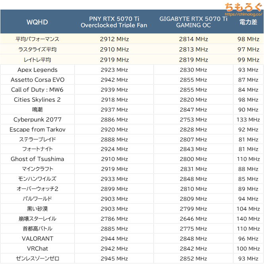Select the レイトレ平均 row label

(37, 60)
